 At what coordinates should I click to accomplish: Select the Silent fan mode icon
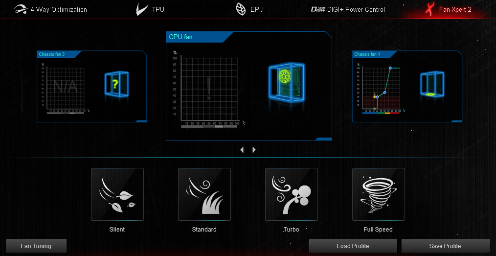coord(117,194)
